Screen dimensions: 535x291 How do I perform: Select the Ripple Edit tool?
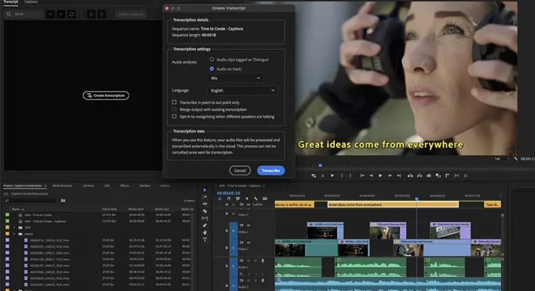pyautogui.click(x=205, y=204)
